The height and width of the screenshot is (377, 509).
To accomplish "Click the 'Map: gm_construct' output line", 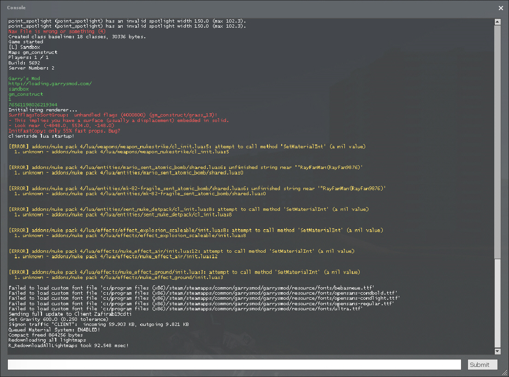I will pos(33,52).
